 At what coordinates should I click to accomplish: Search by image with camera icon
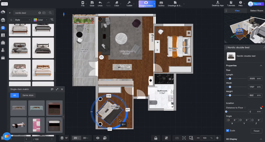click(x=44, y=13)
